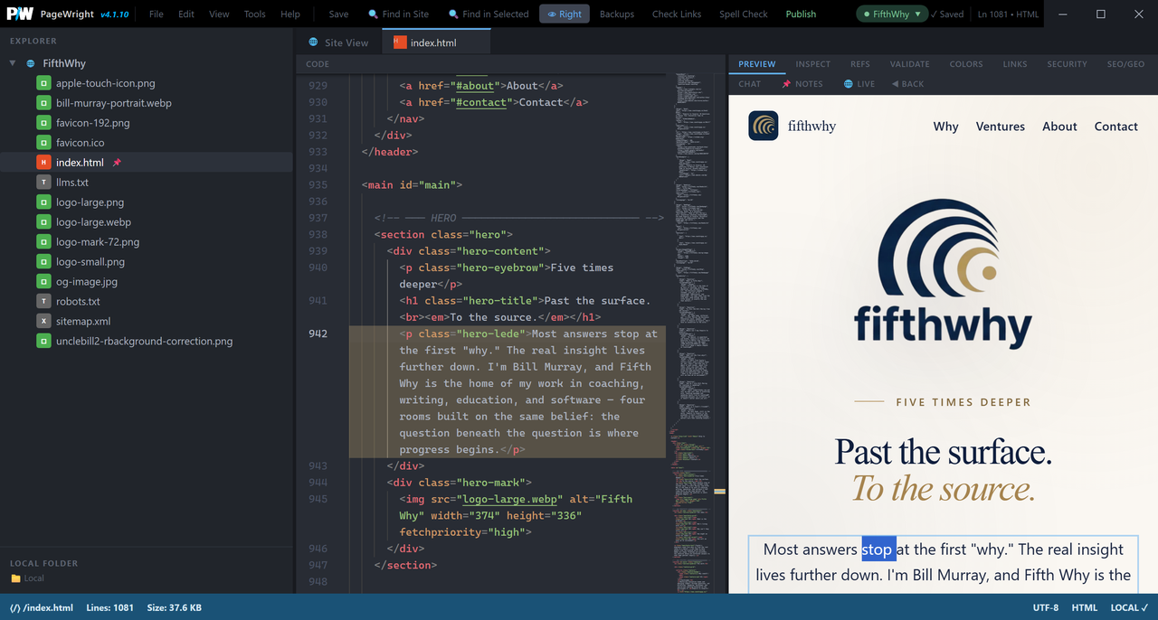Open the File menu
Screen dimensions: 1158x620
(157, 14)
